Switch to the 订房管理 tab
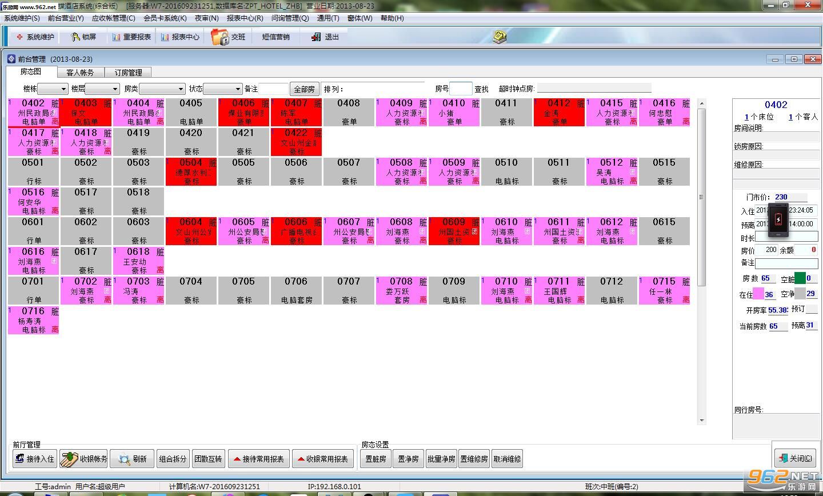The height and width of the screenshot is (496, 823). 128,73
